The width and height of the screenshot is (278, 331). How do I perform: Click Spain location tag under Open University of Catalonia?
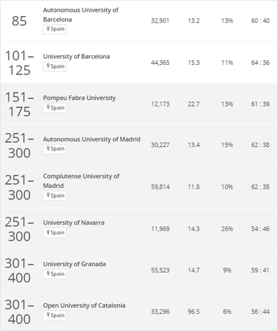tap(55, 315)
